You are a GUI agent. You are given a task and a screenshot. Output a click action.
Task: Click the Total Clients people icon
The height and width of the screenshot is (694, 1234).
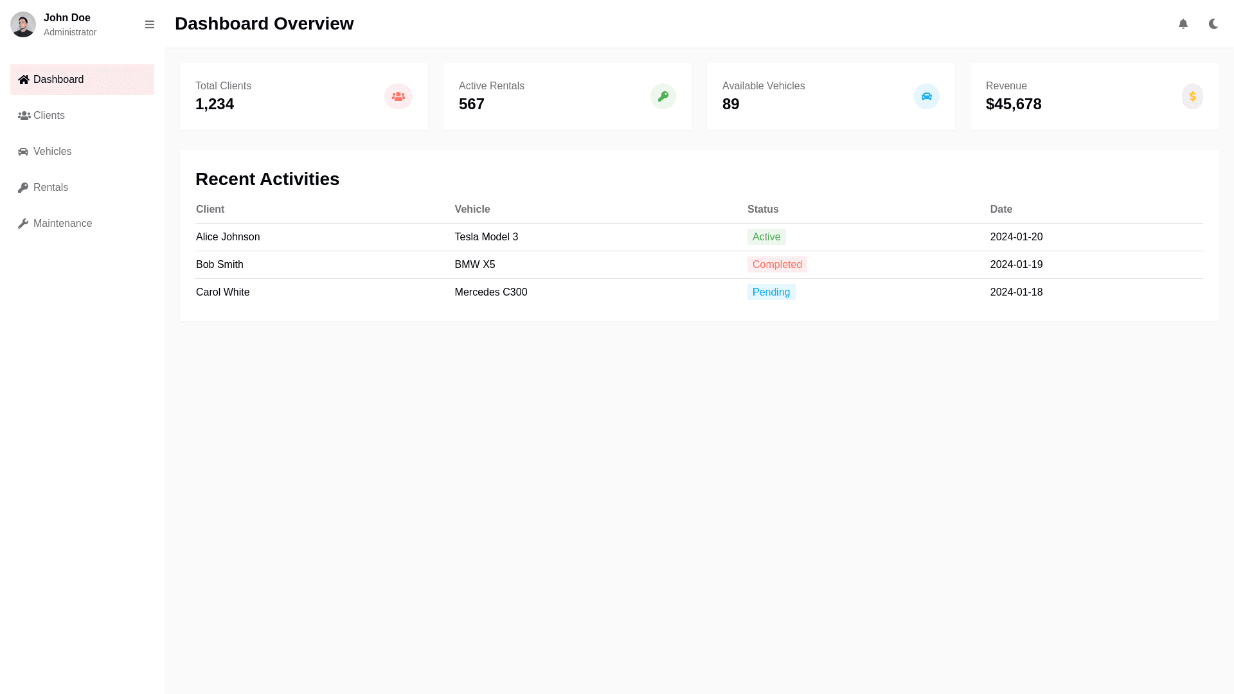click(x=398, y=96)
